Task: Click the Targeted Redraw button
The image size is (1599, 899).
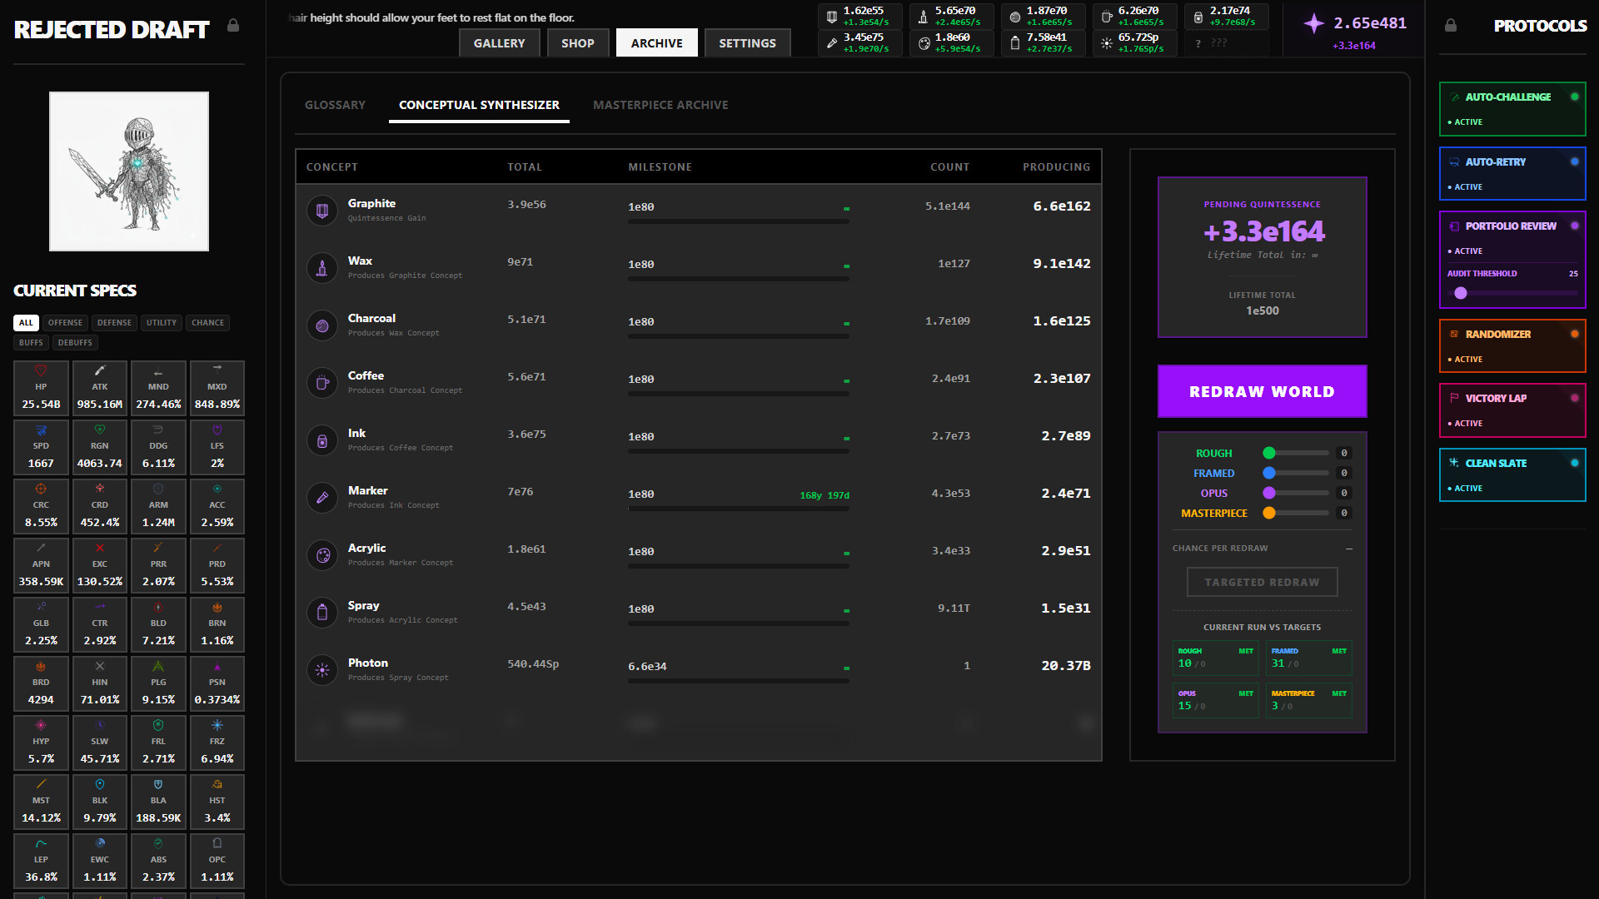Action: click(x=1262, y=582)
